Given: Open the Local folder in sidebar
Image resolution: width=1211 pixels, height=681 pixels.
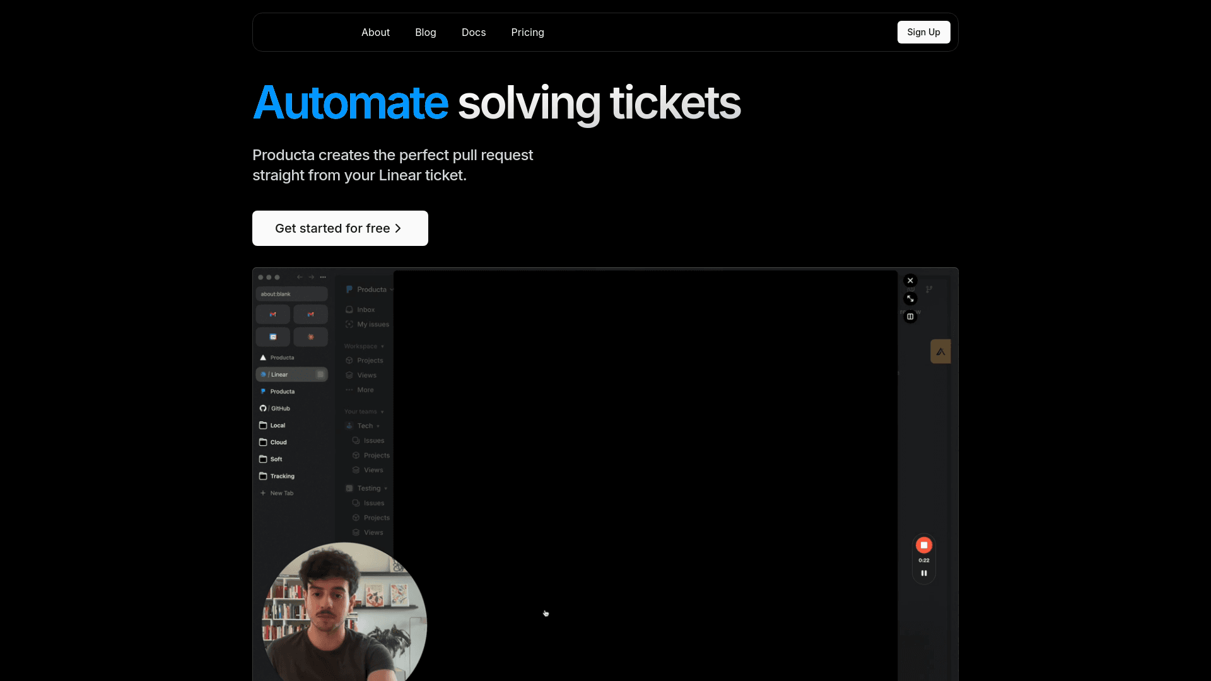Looking at the screenshot, I should [x=278, y=426].
